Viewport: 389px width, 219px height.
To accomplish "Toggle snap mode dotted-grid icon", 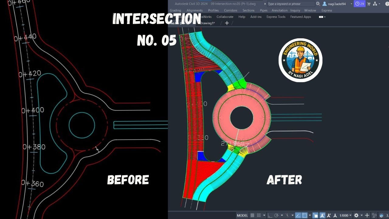I will 259,215.
